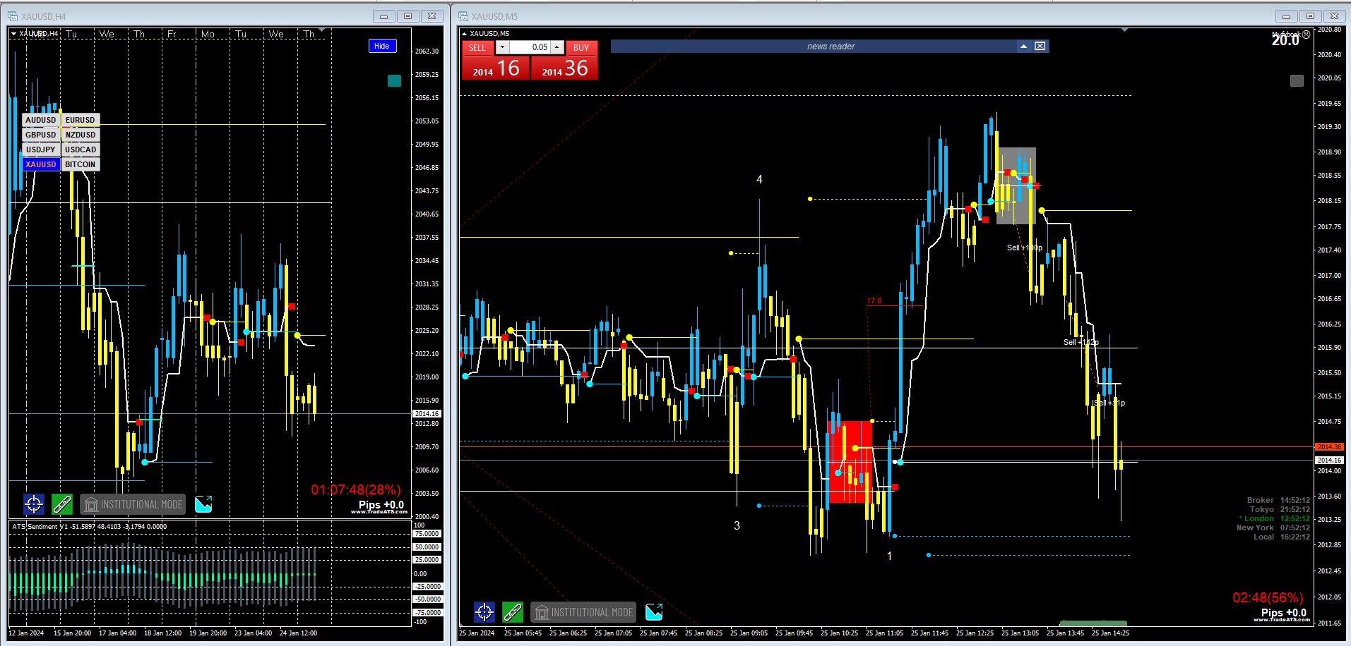Image resolution: width=1351 pixels, height=646 pixels.
Task: Click the Myfxbook sad face icon
Action: point(1306,34)
